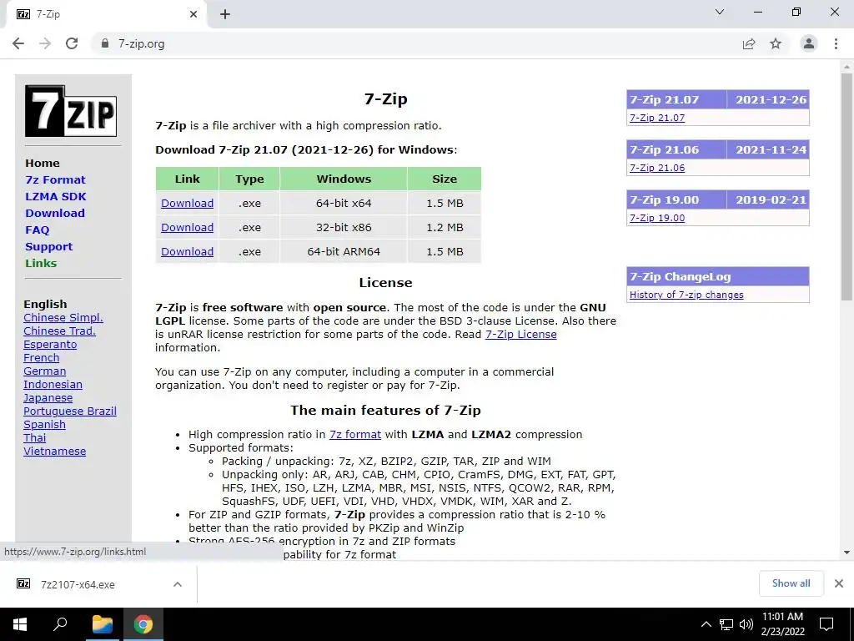Click the 1.5 MB size cell for x64
The image size is (854, 641).
tap(445, 204)
